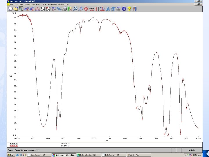Click the blue %T icon
The width and height of the screenshot is (209, 157).
(113, 9)
